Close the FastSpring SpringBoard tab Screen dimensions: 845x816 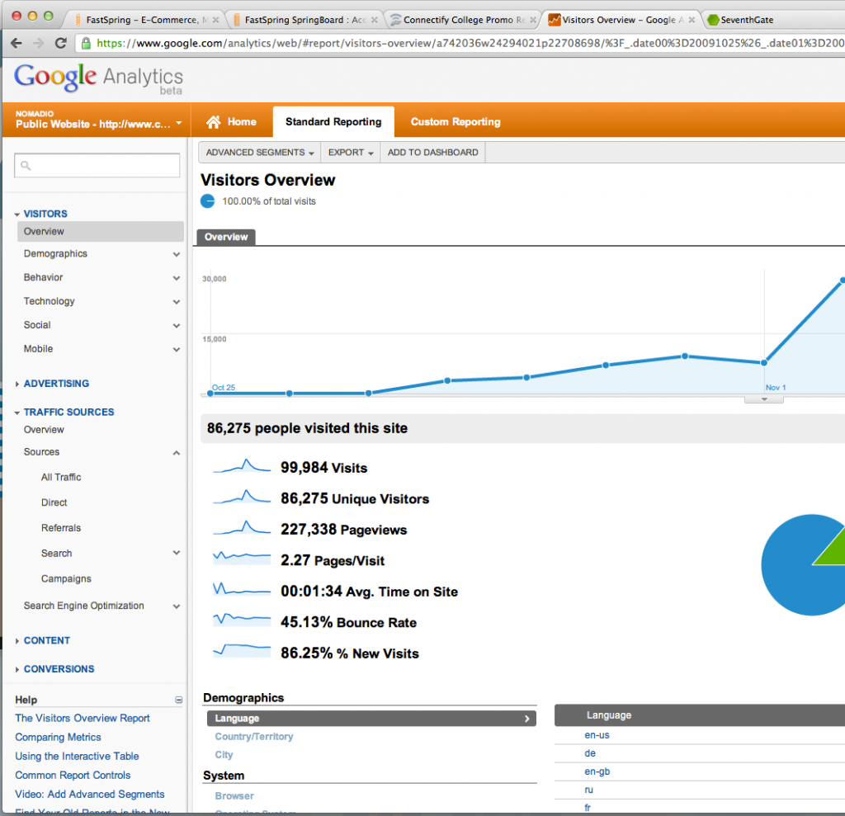[374, 20]
